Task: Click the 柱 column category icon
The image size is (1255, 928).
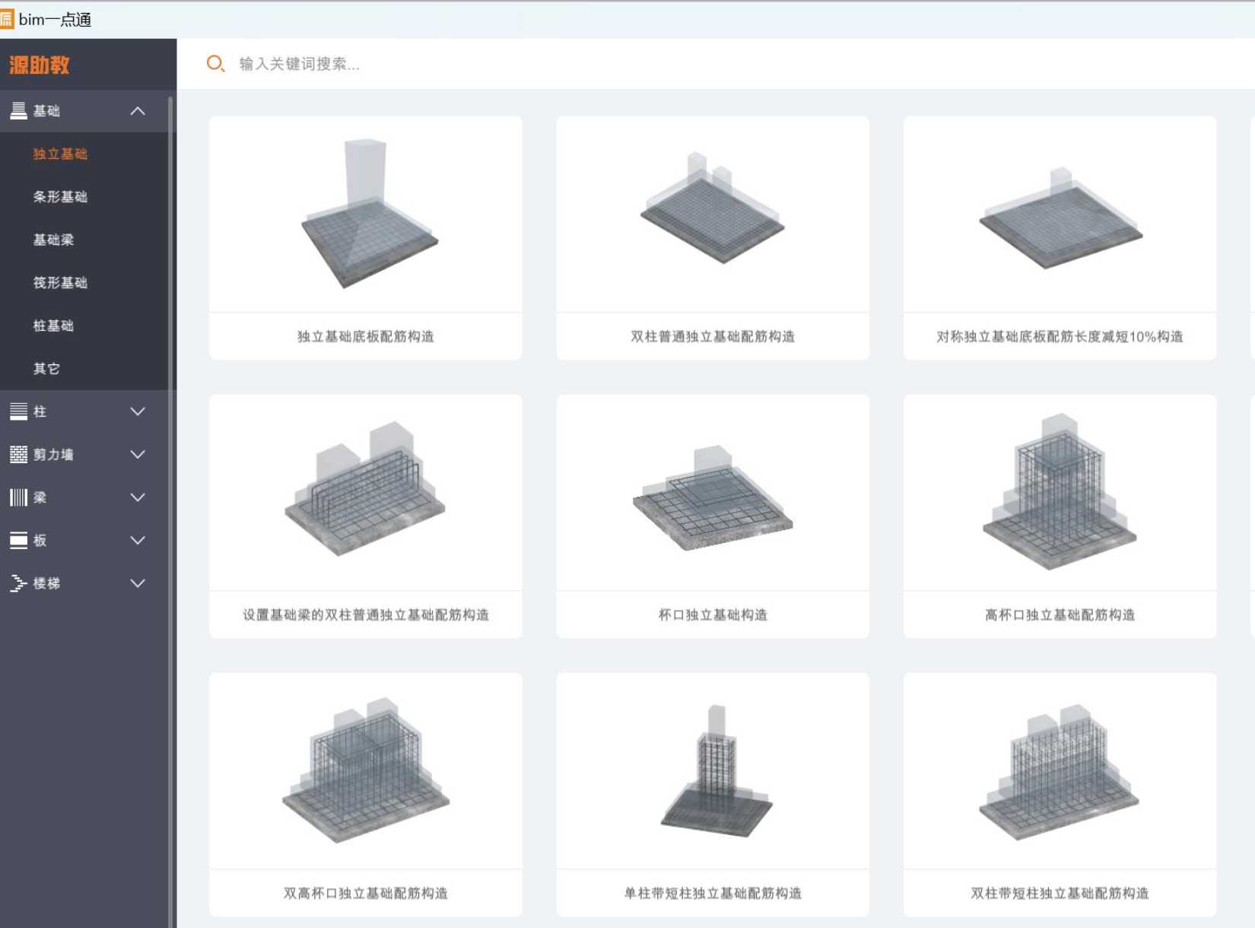Action: (18, 412)
